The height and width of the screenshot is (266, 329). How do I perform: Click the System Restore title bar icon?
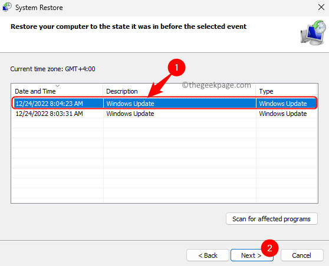click(x=7, y=7)
